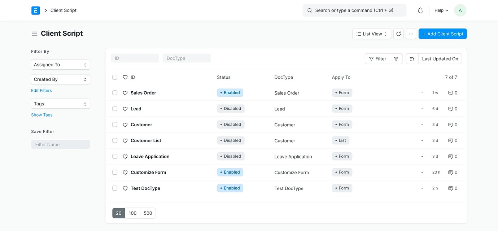Open comments for Test DocType row
This screenshot has height=231, width=498.
(453, 188)
